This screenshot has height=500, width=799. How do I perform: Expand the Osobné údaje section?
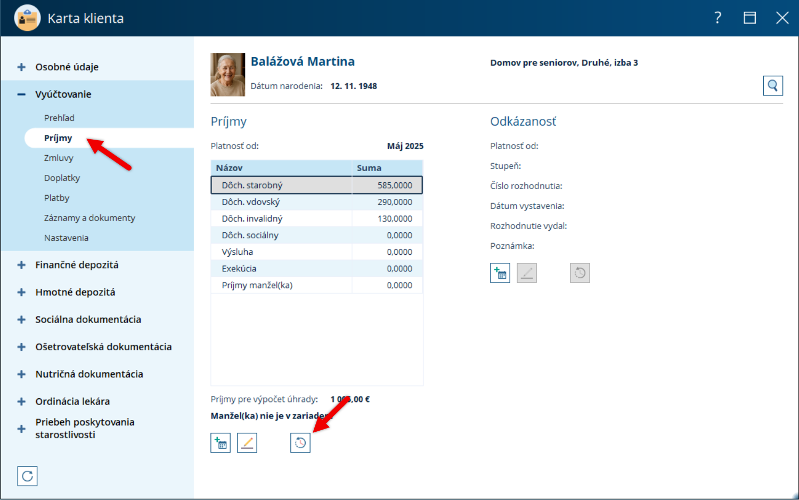click(21, 67)
